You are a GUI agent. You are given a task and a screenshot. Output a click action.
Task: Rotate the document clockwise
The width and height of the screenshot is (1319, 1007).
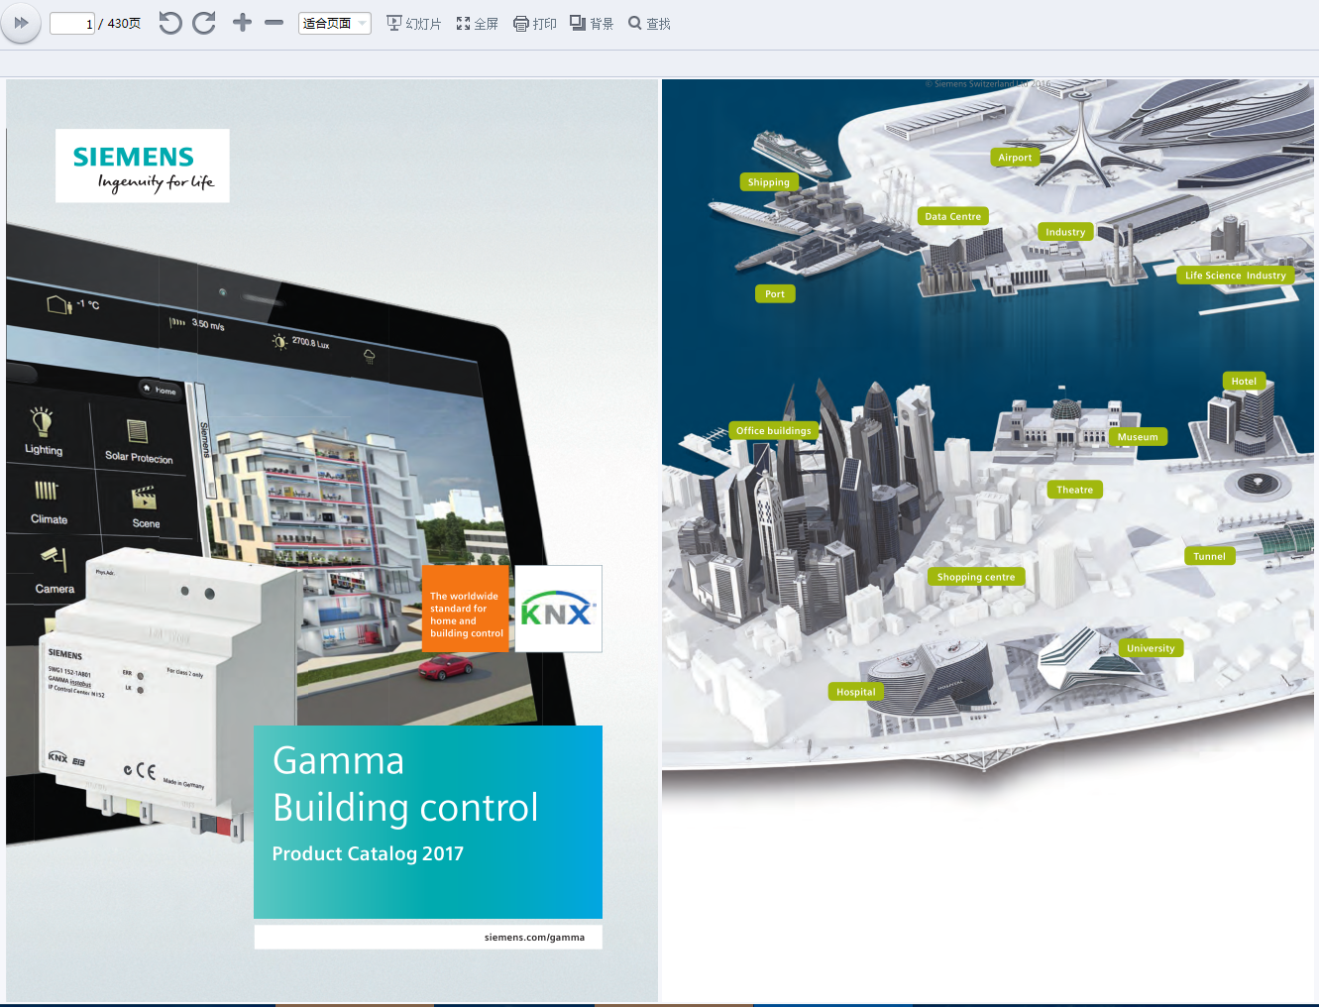tap(204, 23)
